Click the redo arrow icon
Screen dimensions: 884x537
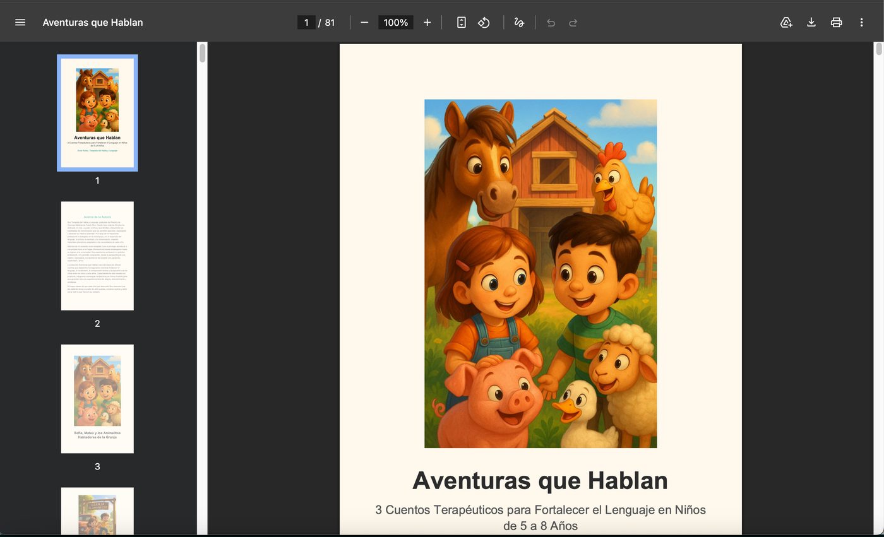[x=573, y=22]
